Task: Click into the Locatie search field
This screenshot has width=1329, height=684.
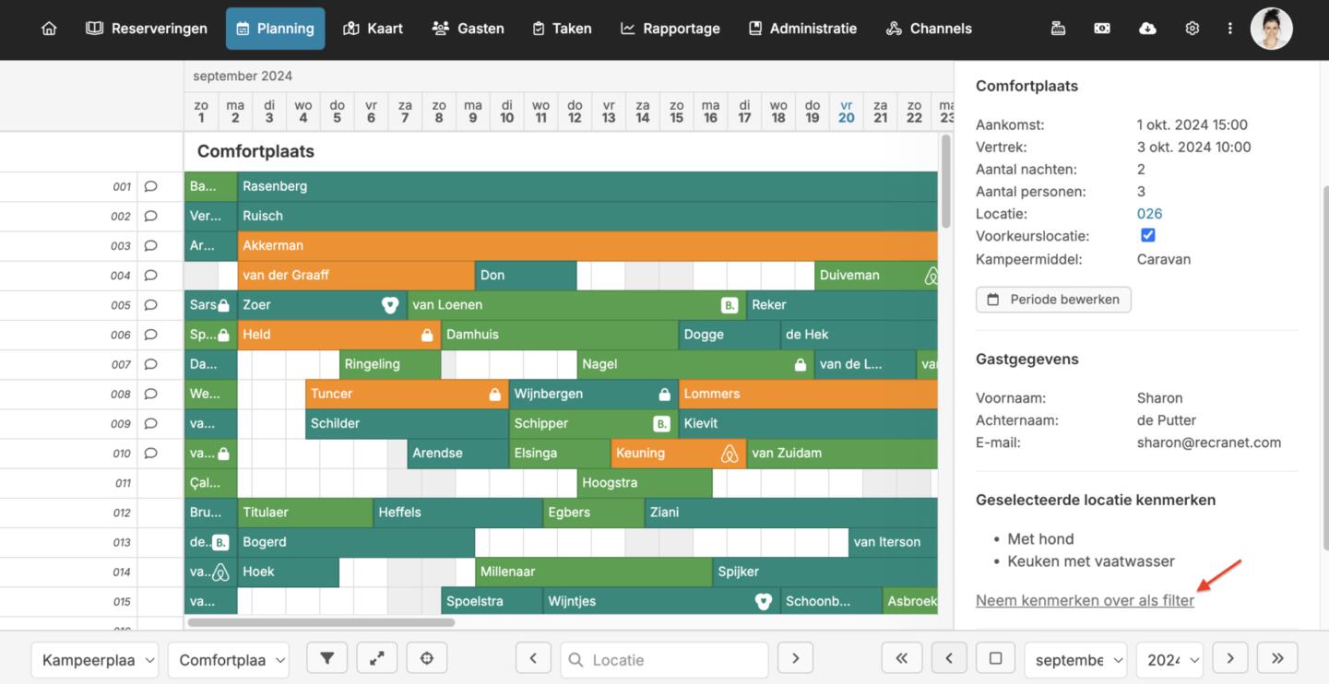Action: (673, 660)
